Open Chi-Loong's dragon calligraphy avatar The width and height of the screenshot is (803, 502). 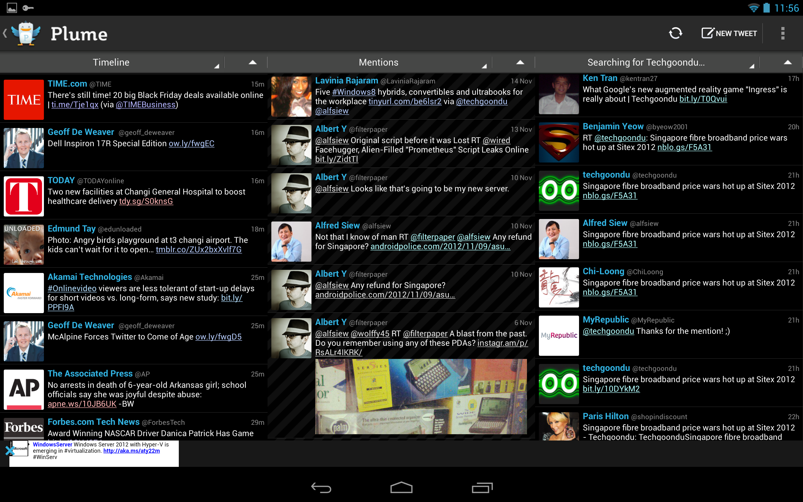click(559, 287)
